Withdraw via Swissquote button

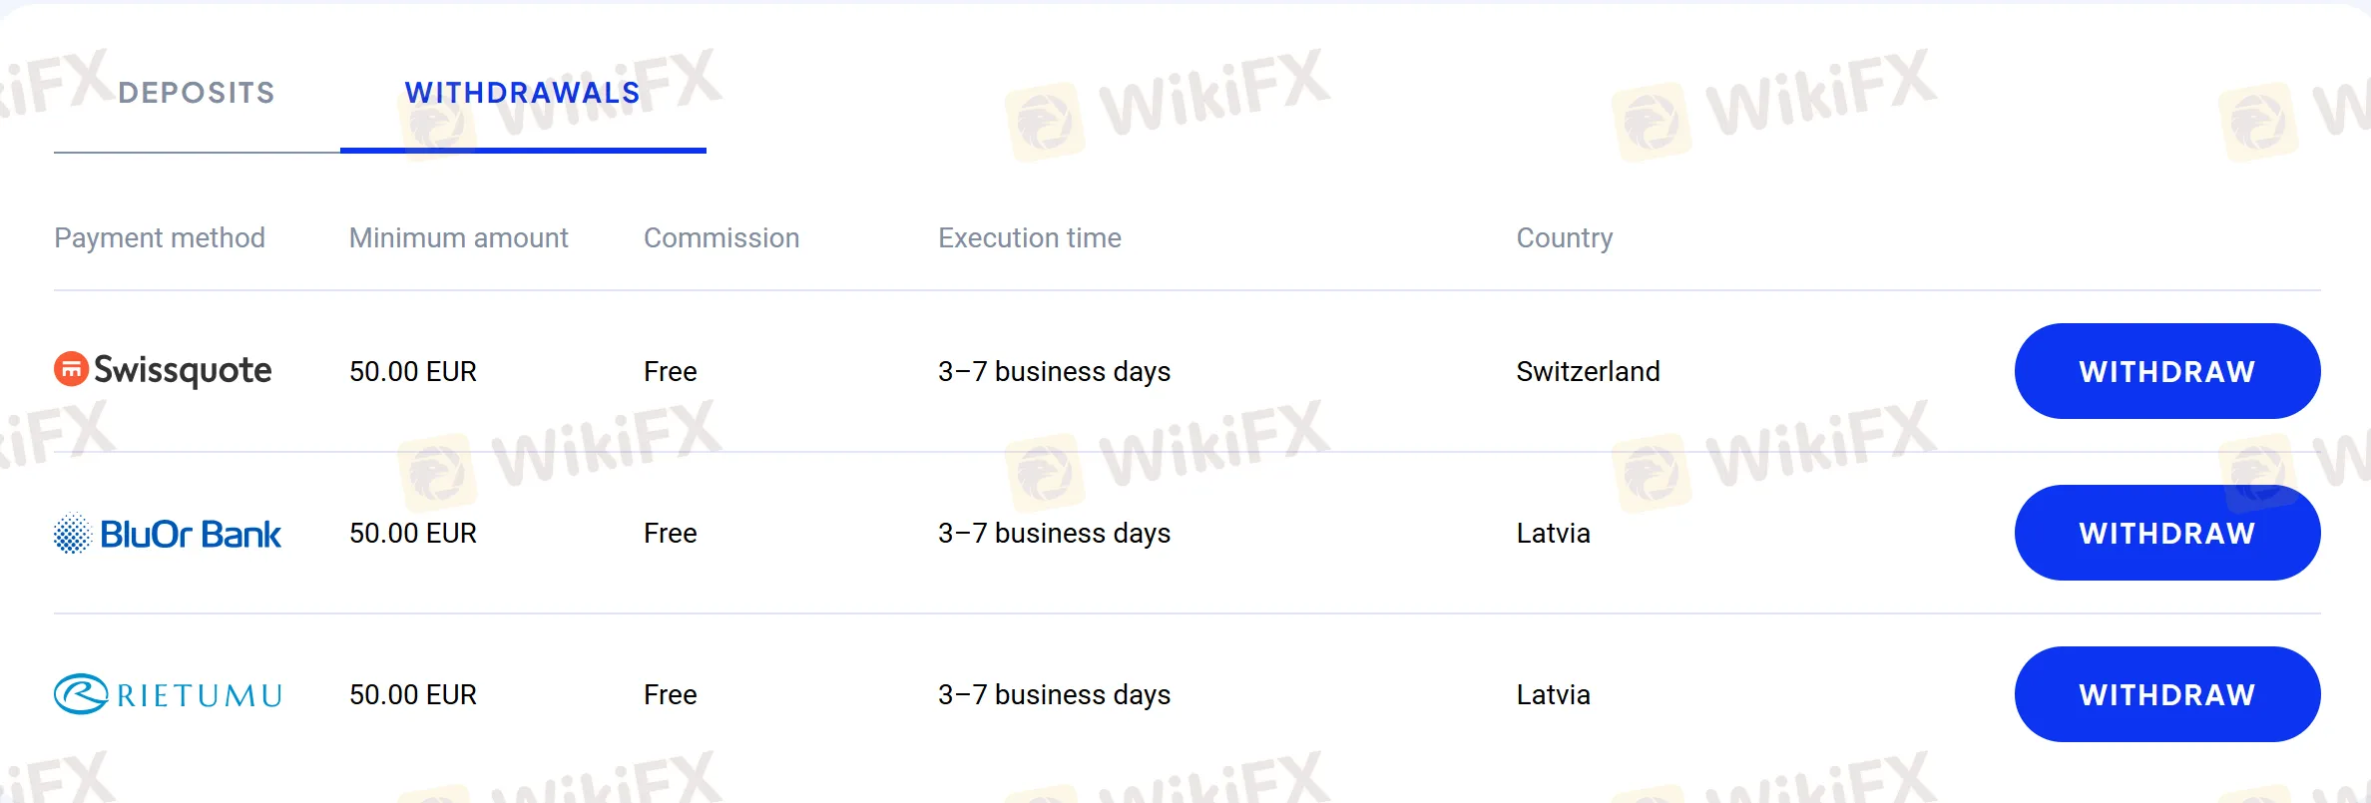pos(2167,371)
